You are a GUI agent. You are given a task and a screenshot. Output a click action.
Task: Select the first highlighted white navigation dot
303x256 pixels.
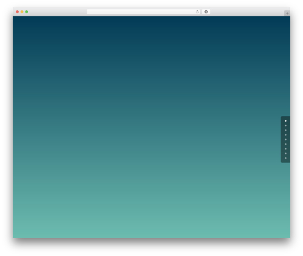click(285, 121)
